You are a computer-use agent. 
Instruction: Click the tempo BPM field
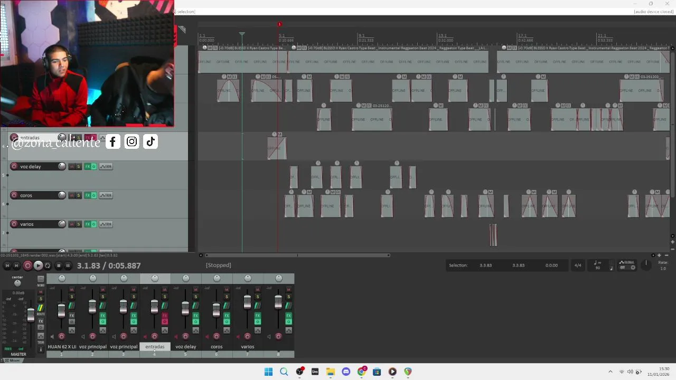pyautogui.click(x=598, y=268)
